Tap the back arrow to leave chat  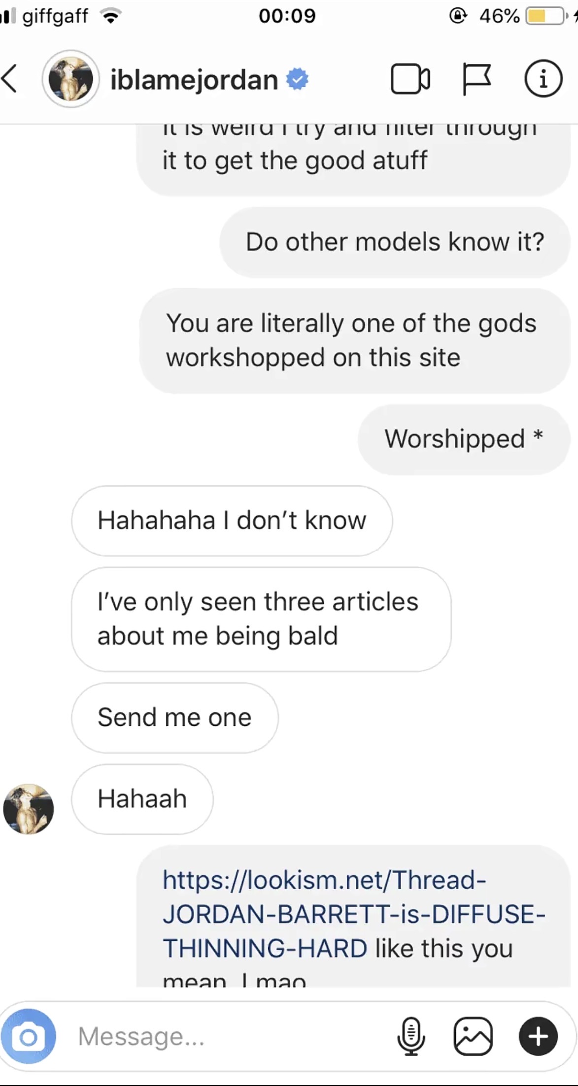coord(10,79)
